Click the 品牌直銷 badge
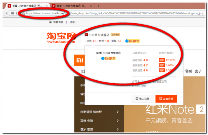This screenshot has width=208, height=135. [115, 35]
